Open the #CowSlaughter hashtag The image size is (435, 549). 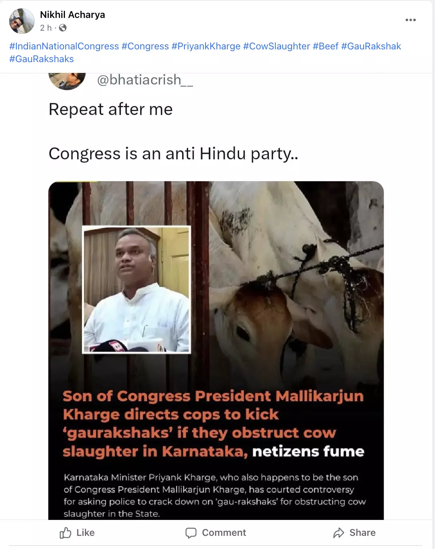(276, 46)
